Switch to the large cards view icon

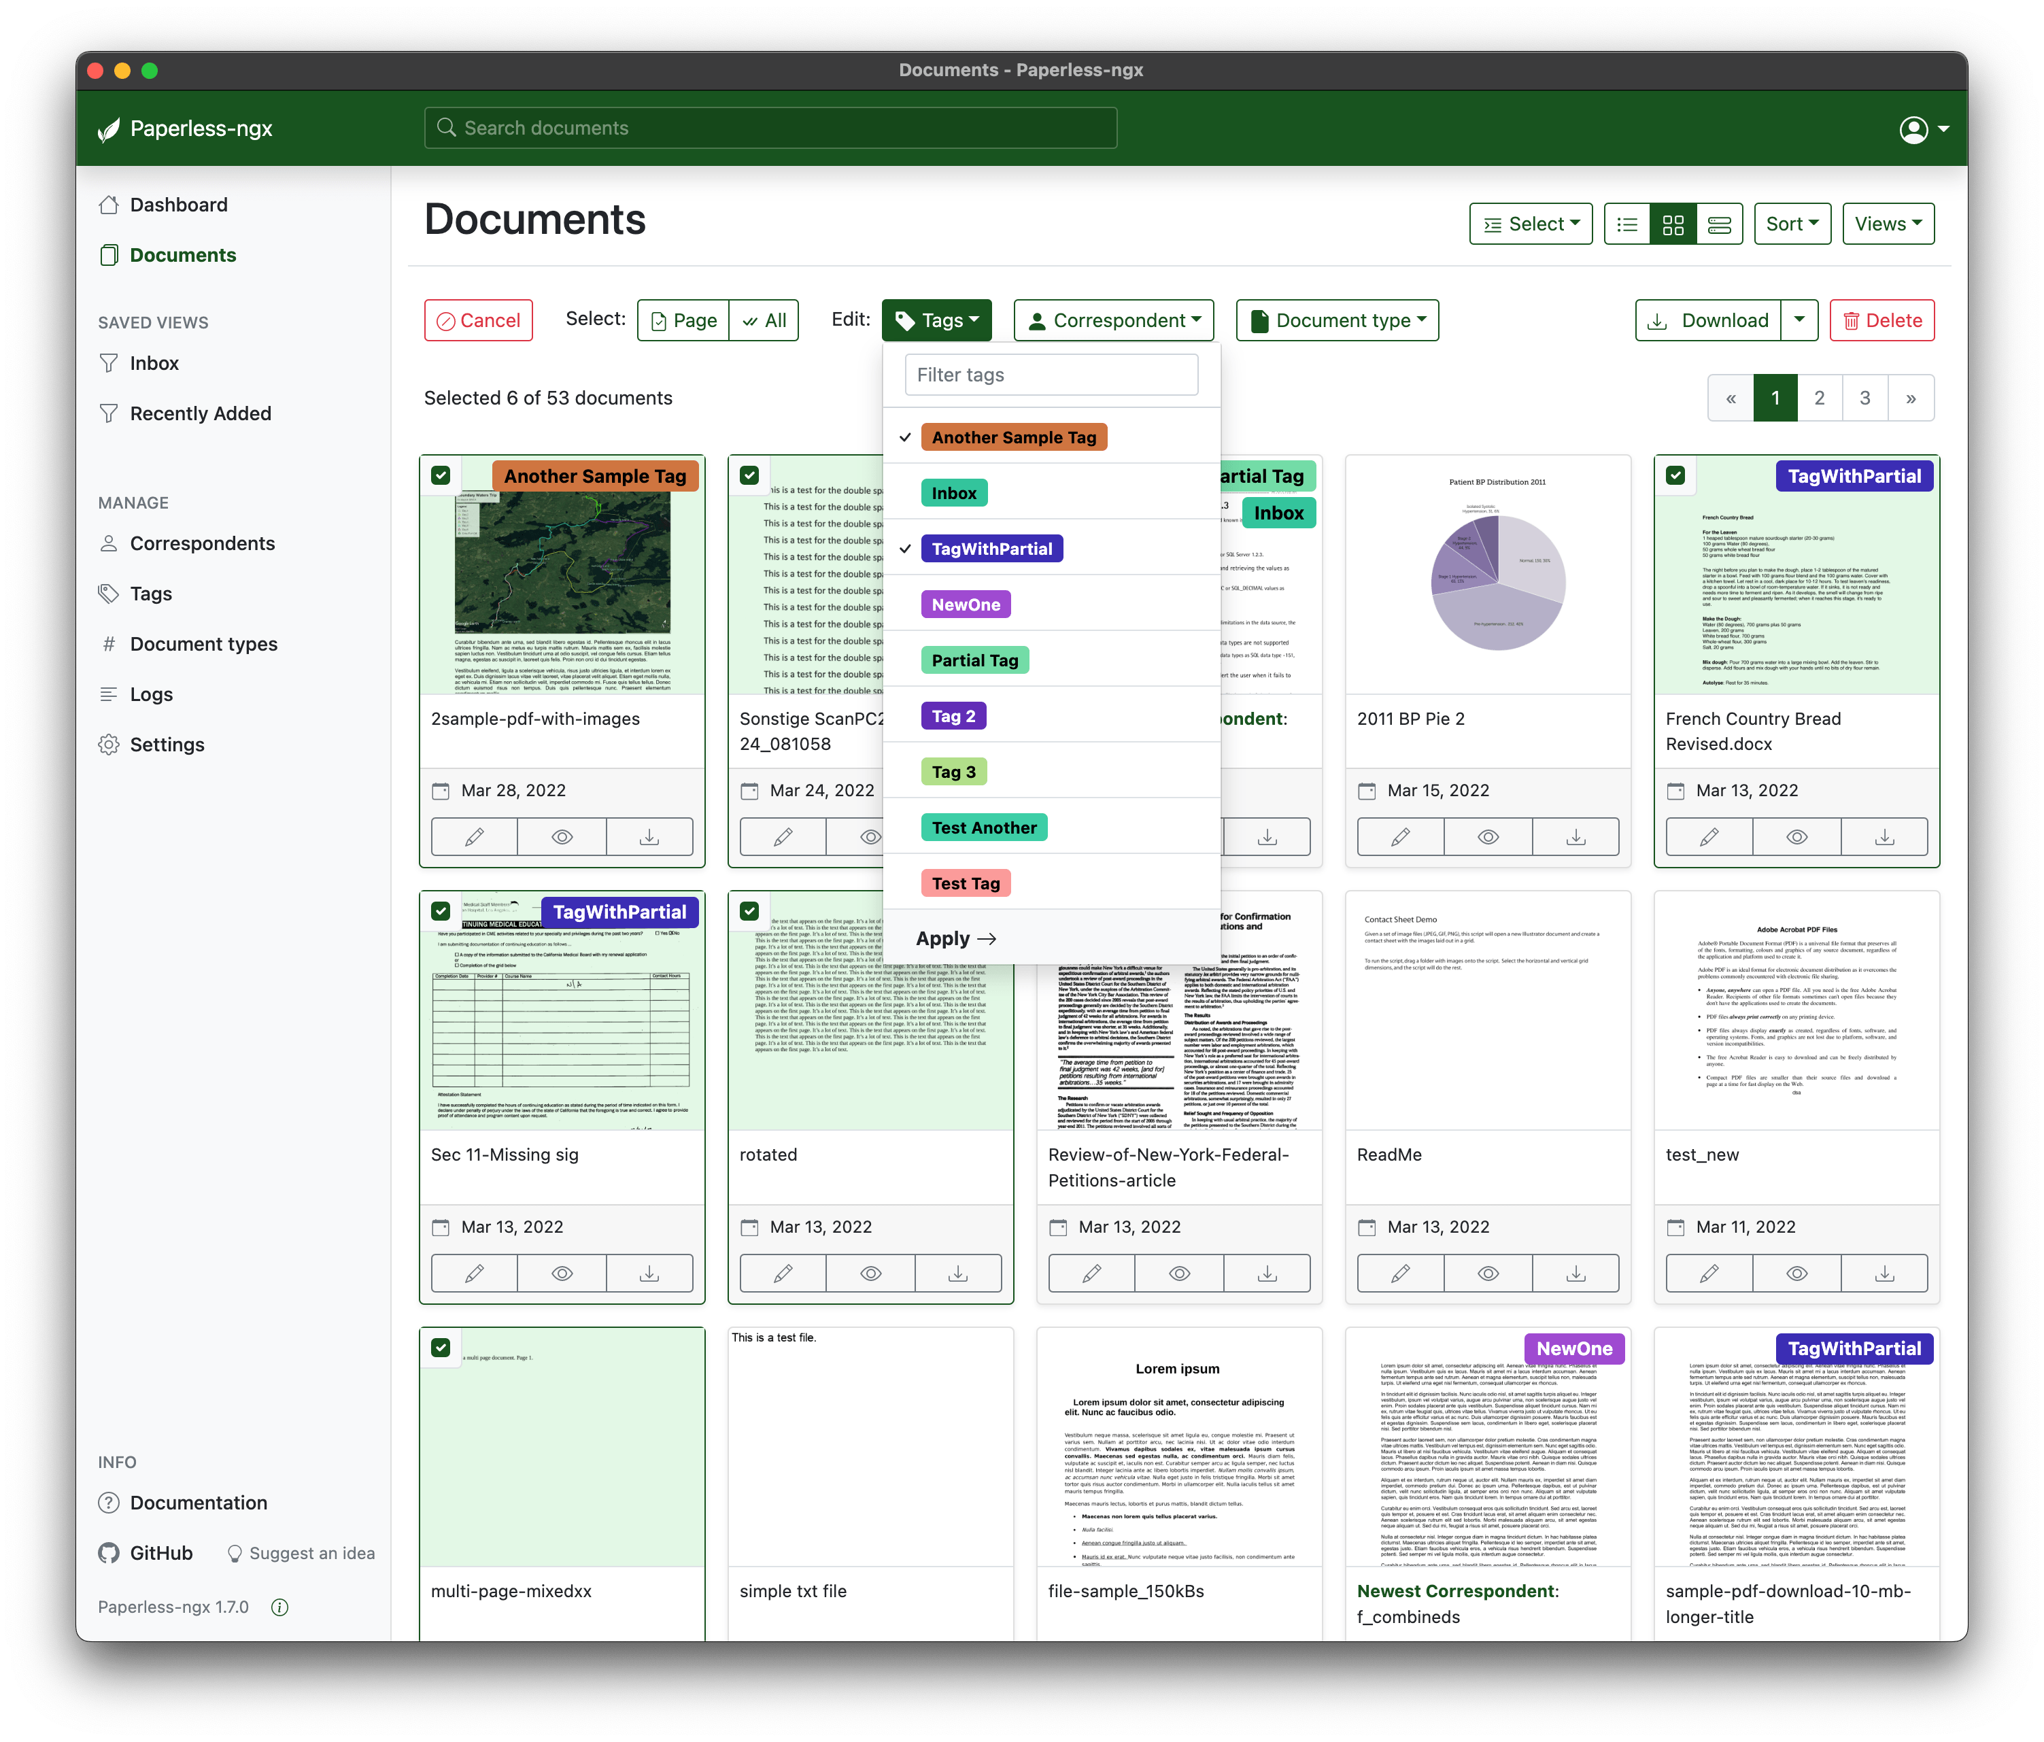click(1720, 225)
